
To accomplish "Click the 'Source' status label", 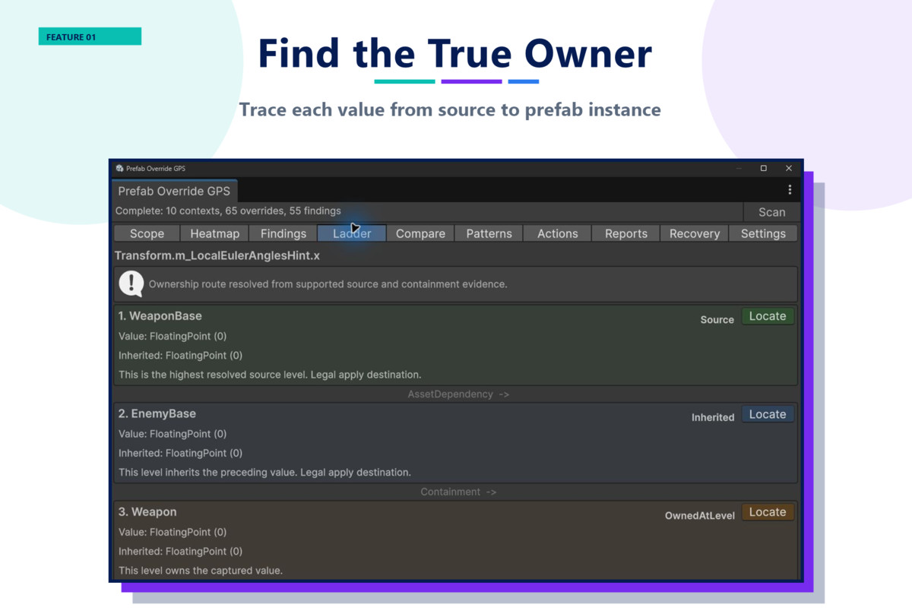I will pyautogui.click(x=717, y=320).
